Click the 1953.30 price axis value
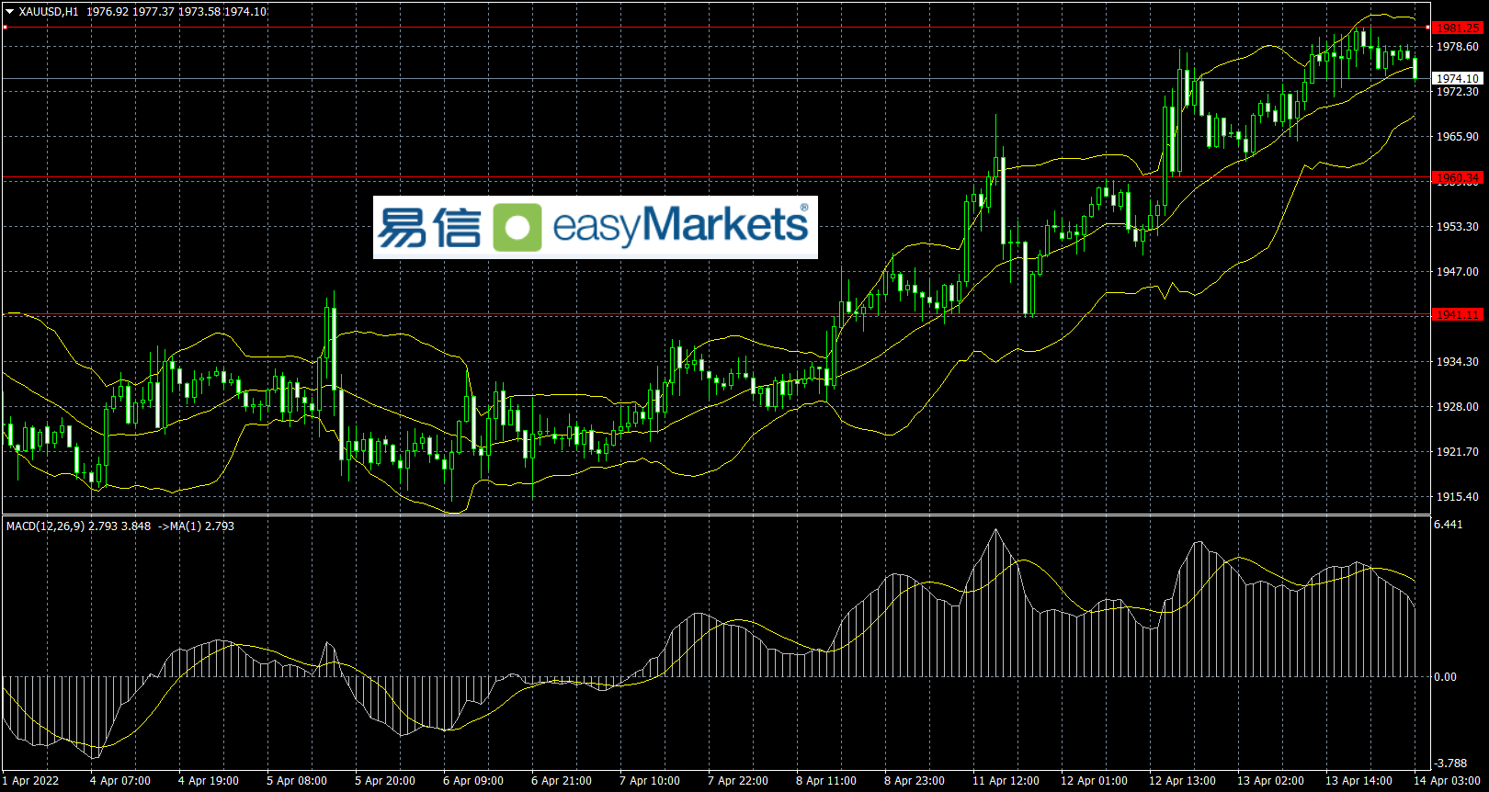1489x792 pixels. click(1458, 227)
